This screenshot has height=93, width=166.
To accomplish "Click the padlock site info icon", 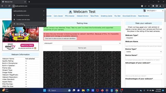I will click(13, 6).
